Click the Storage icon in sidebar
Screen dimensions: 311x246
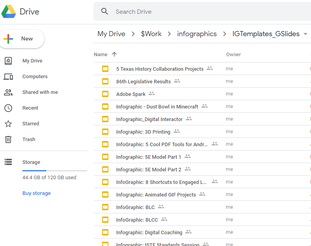click(x=8, y=162)
